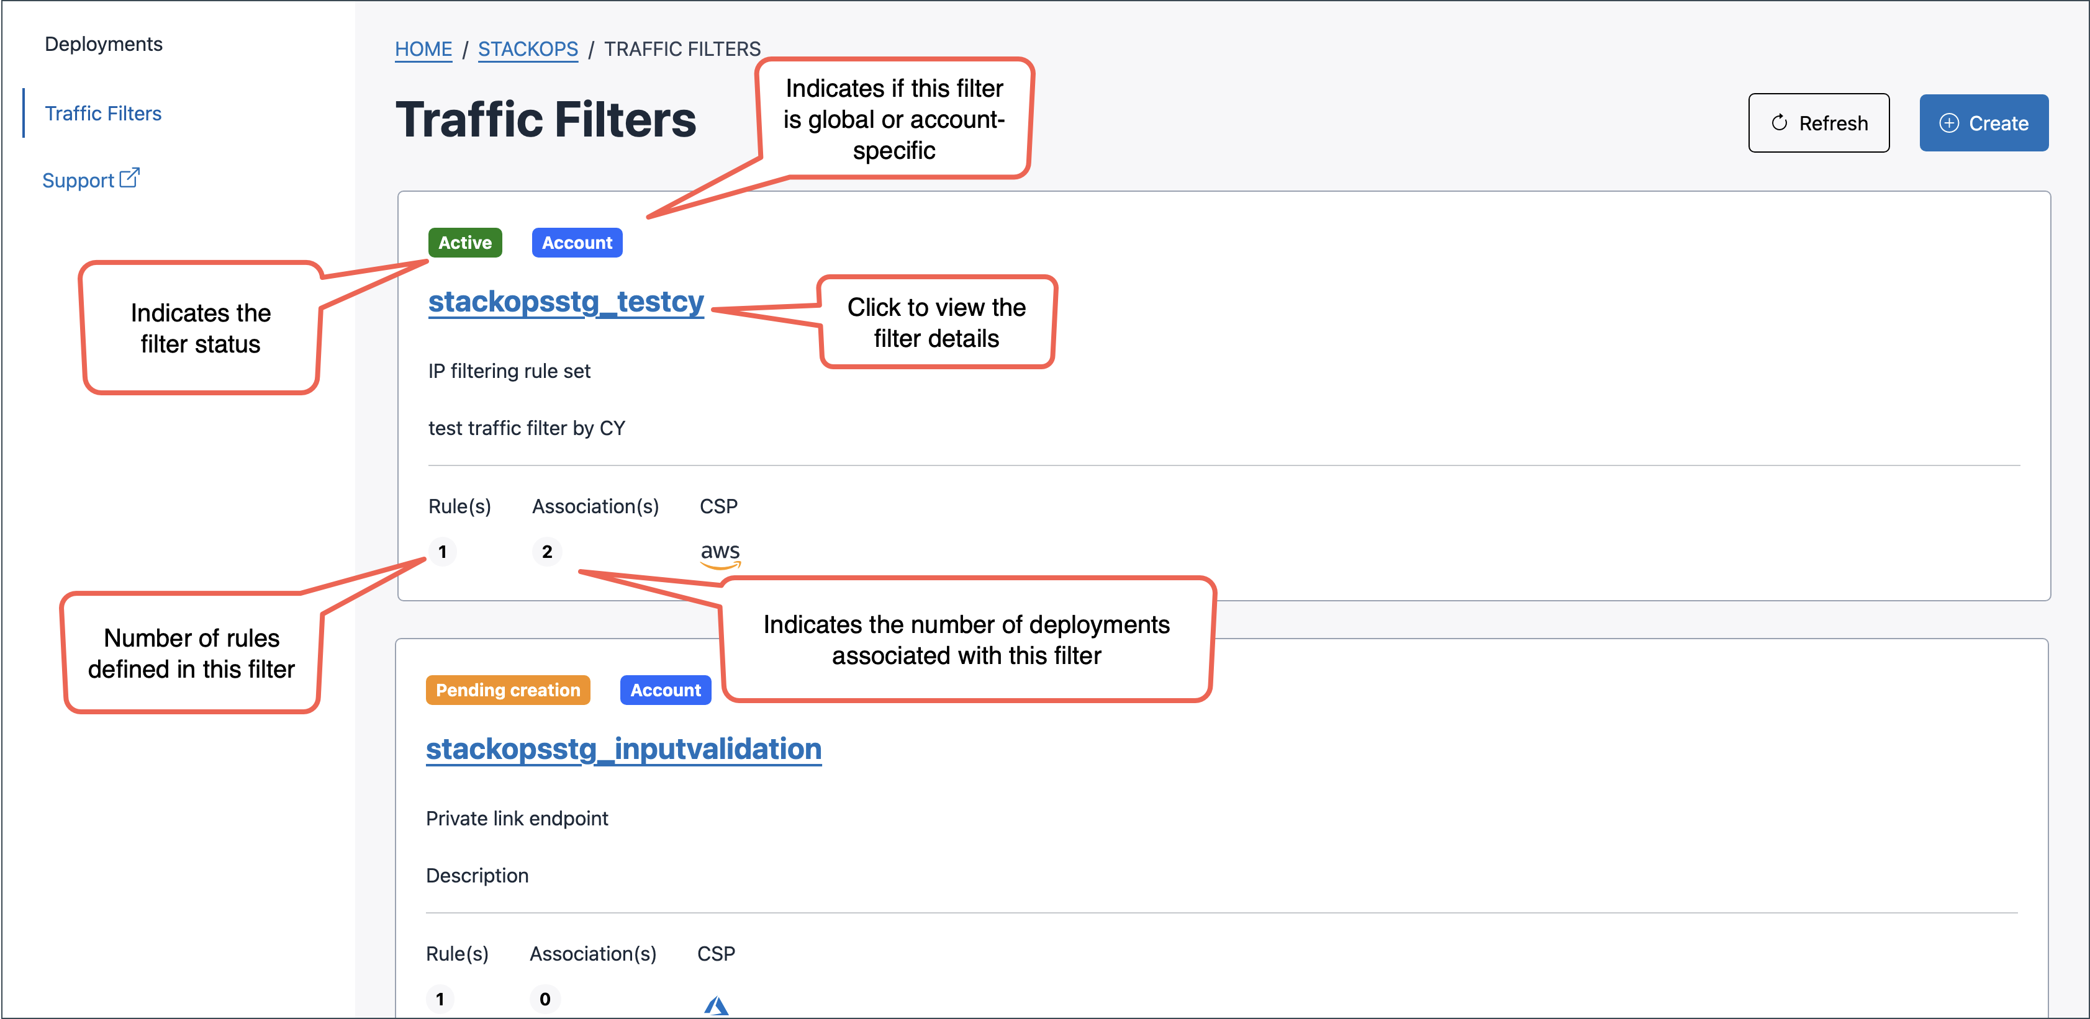Click the TRAFFIC FILTERS breadcrumb text

[682, 50]
